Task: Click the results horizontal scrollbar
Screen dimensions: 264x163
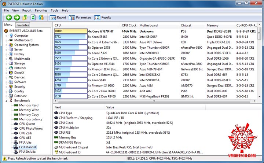Action: [154, 101]
